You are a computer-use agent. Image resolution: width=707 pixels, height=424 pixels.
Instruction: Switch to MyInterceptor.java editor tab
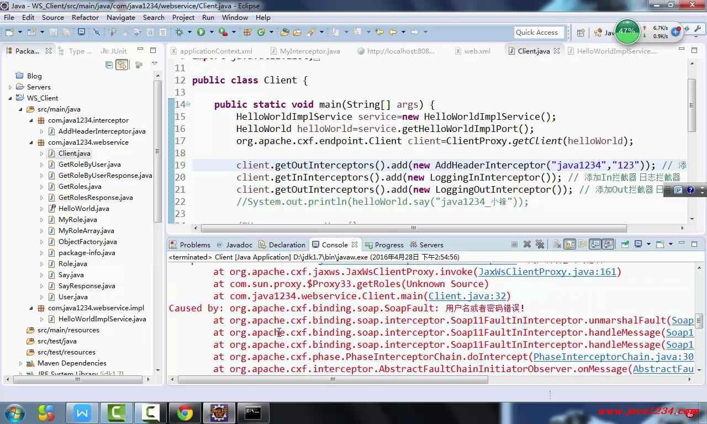[x=304, y=51]
